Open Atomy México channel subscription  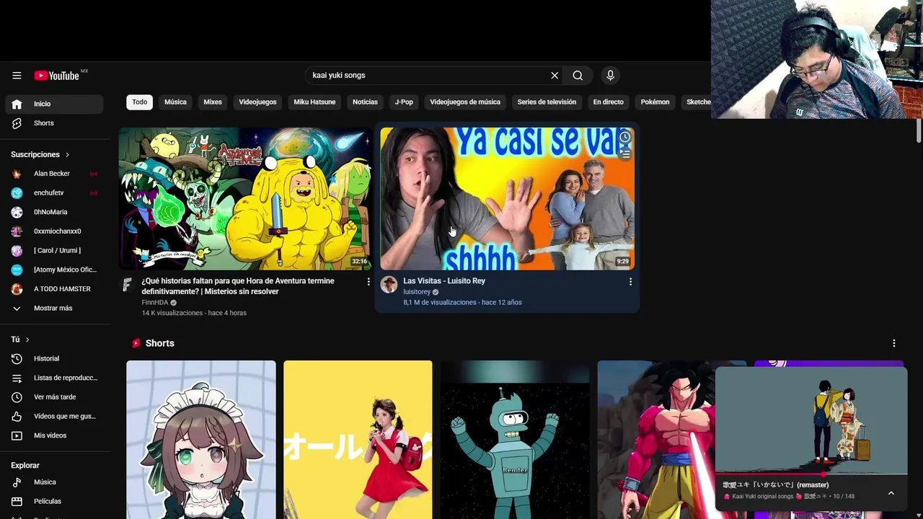[55, 270]
